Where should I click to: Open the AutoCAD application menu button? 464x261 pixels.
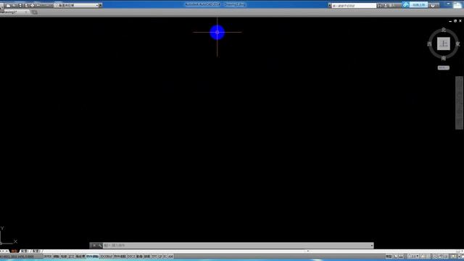pyautogui.click(x=1, y=7)
